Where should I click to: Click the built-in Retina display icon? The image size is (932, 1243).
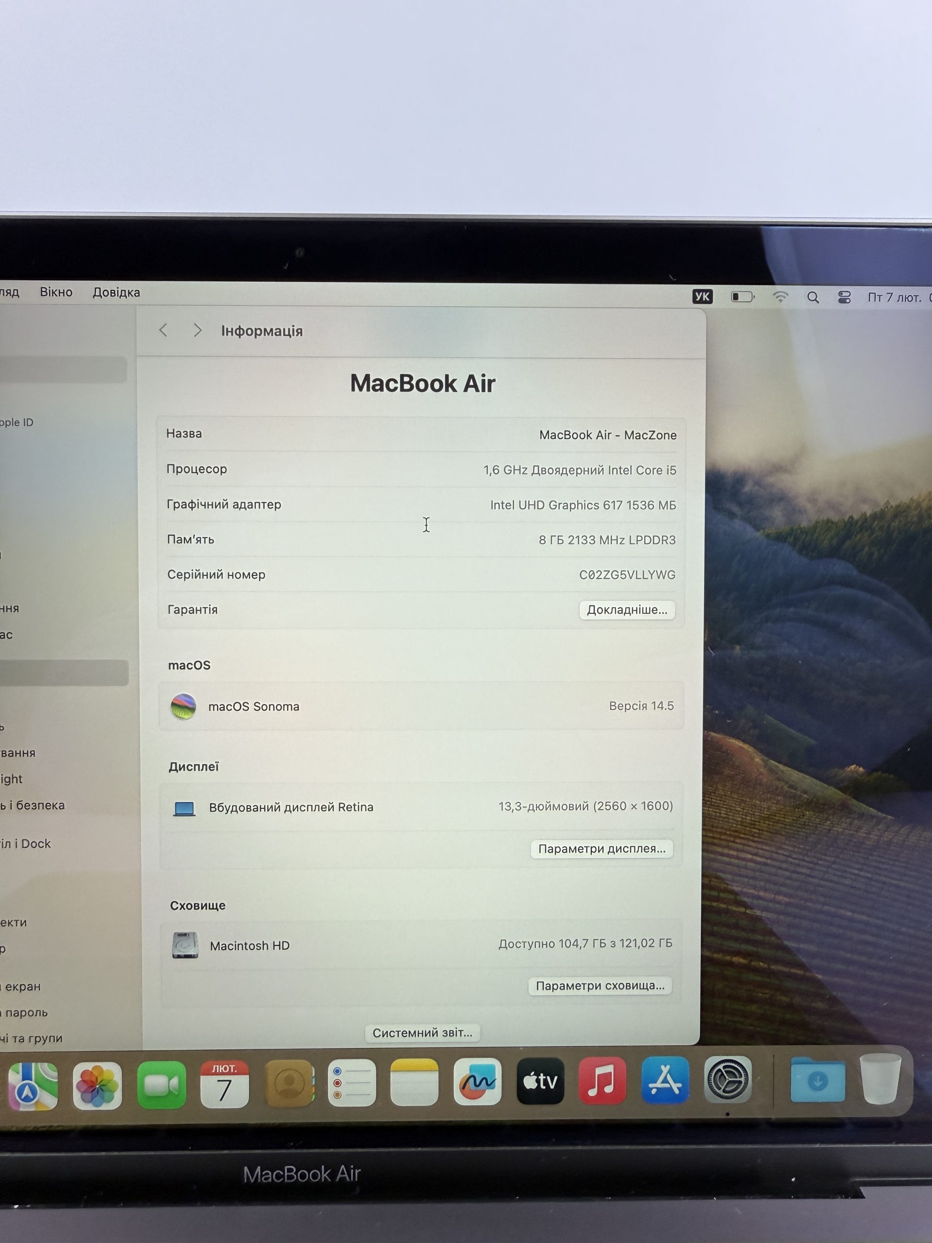coord(183,808)
